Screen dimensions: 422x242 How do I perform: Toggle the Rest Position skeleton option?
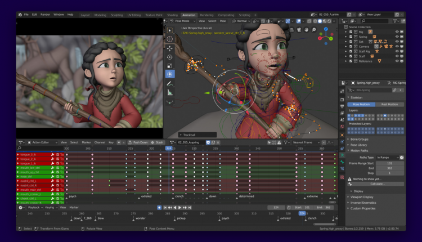(389, 104)
